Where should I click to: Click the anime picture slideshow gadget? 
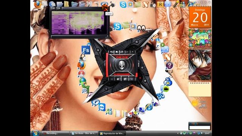(200, 65)
